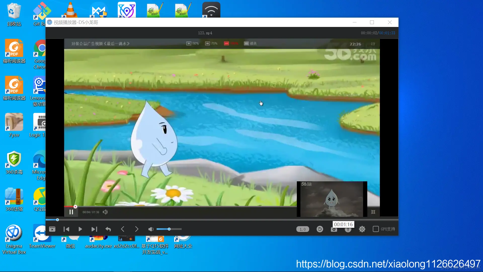Pause the embedded video inside frame
483x272 pixels.
point(71,212)
